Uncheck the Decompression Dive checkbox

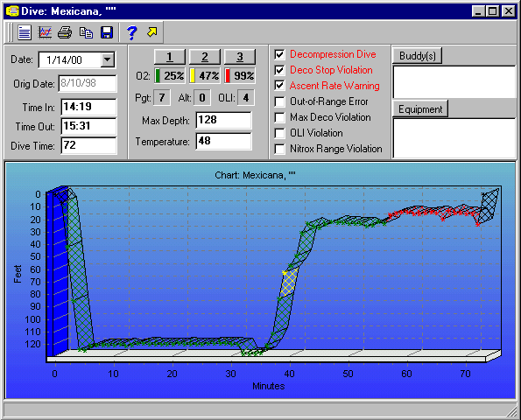(x=280, y=54)
